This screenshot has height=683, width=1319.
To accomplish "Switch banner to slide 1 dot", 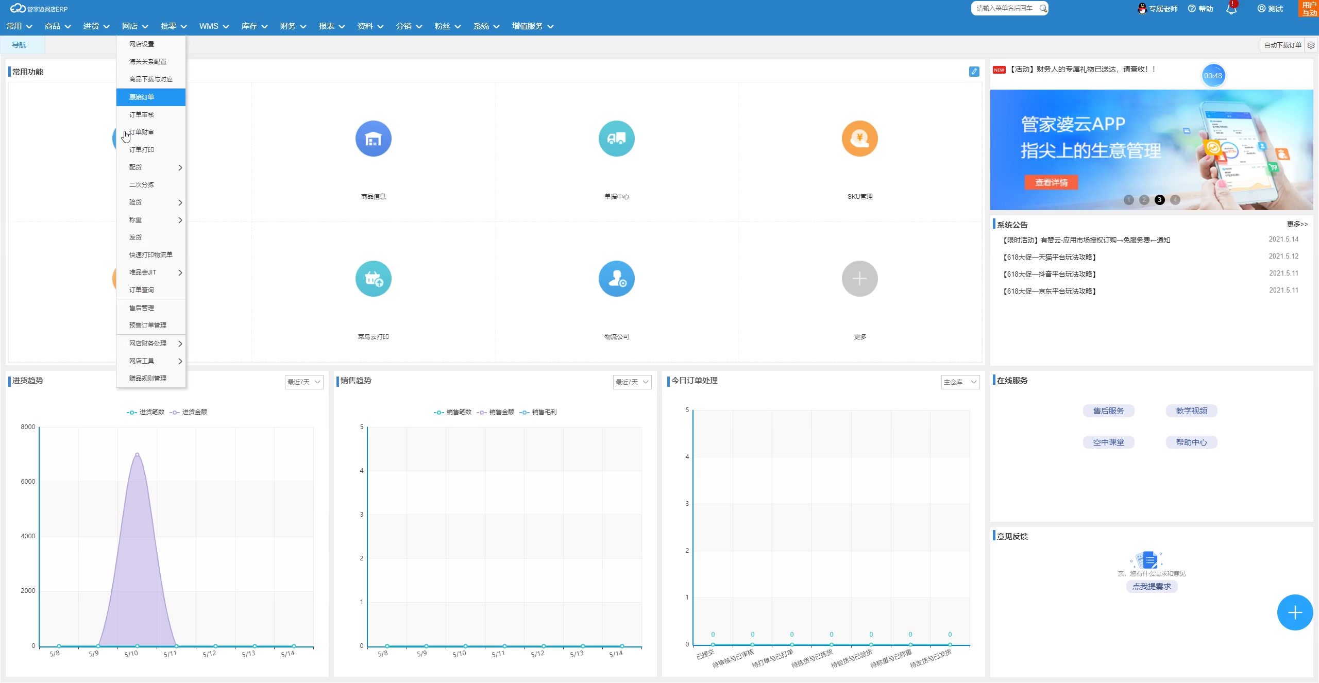I will click(1128, 200).
